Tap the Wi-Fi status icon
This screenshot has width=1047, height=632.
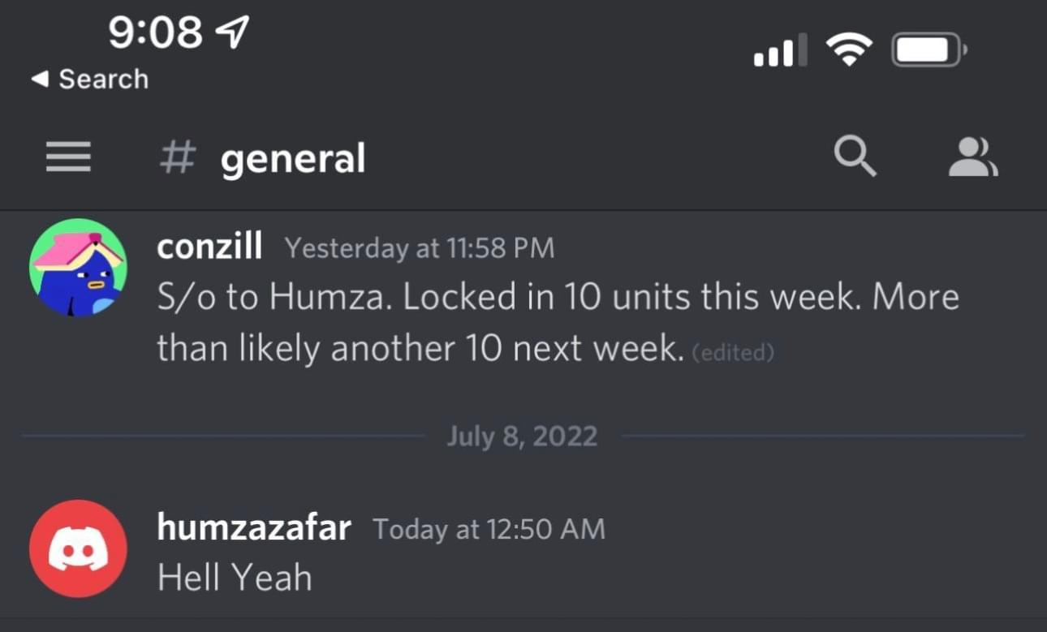[849, 51]
